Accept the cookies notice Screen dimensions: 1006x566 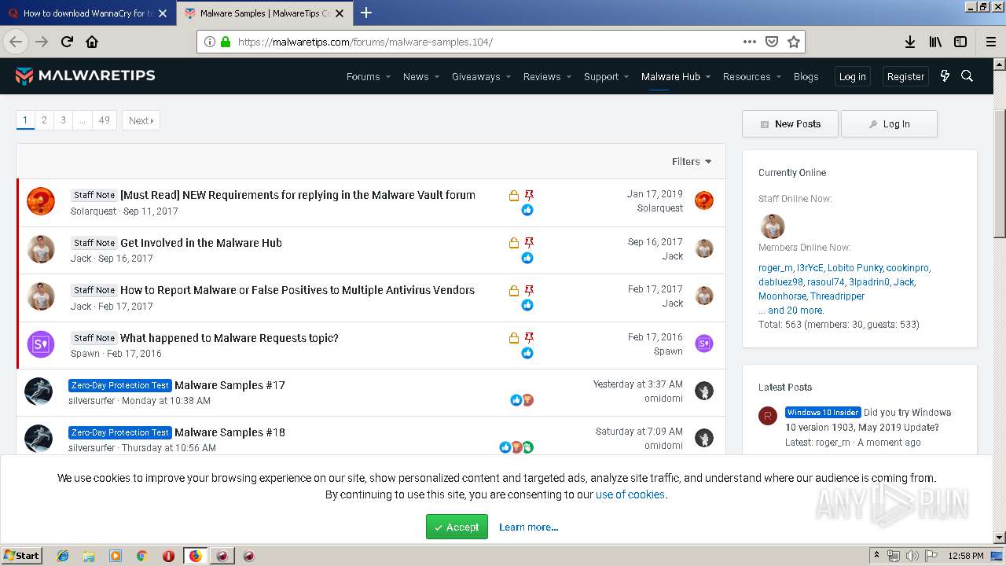tap(457, 527)
